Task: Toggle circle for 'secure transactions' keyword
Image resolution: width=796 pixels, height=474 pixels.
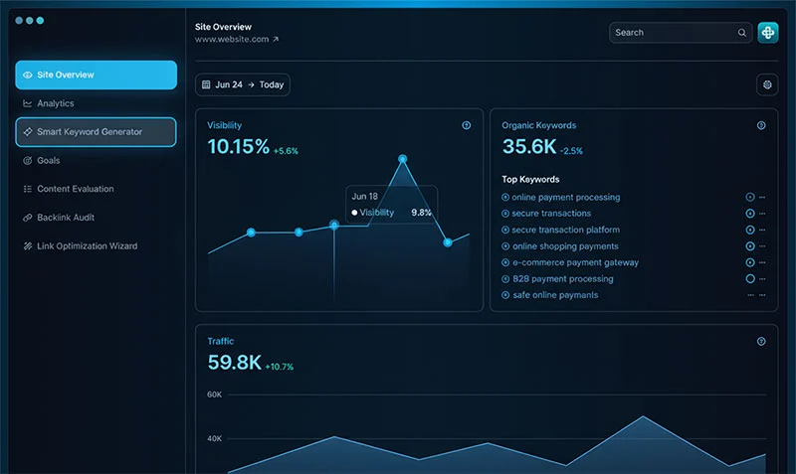Action: [750, 214]
